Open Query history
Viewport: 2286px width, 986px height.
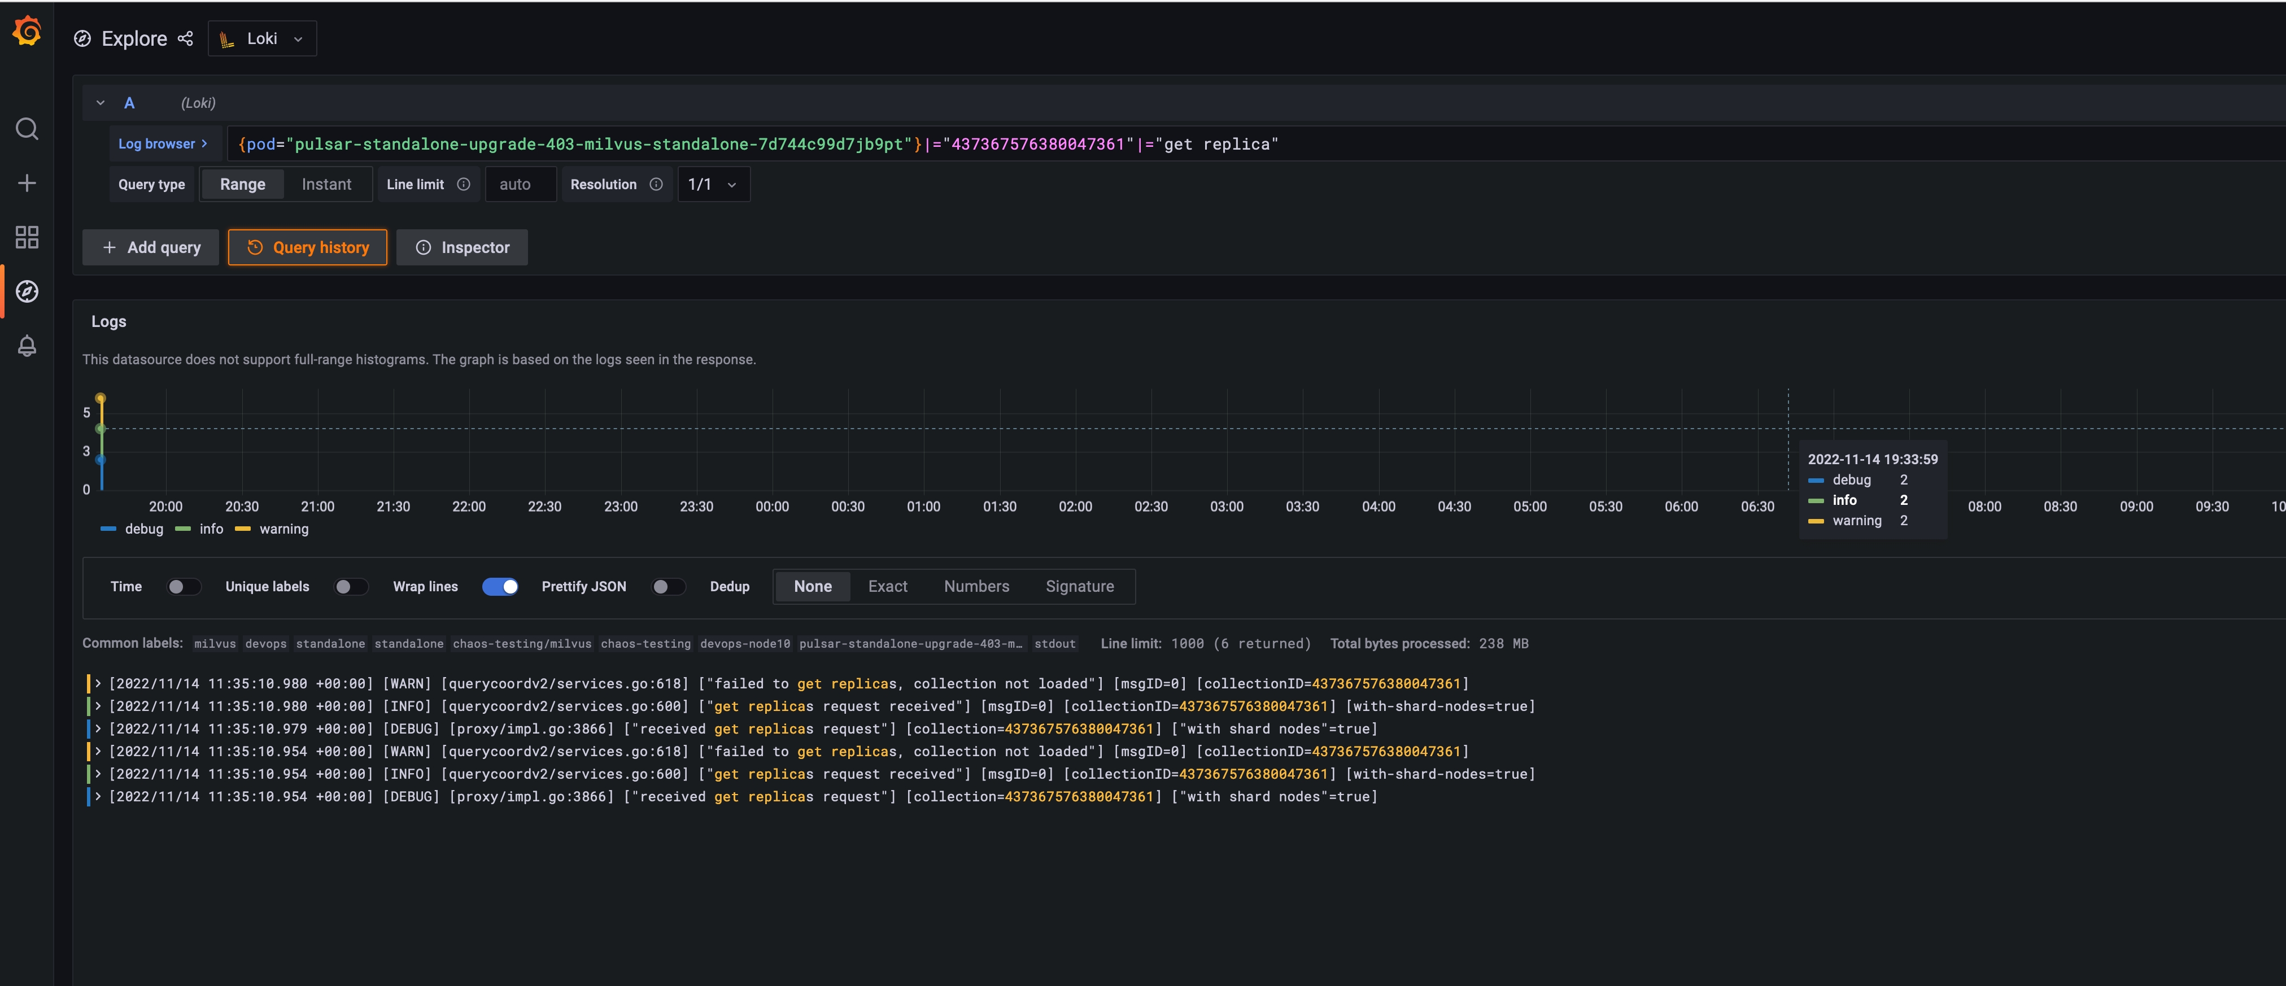coord(307,247)
